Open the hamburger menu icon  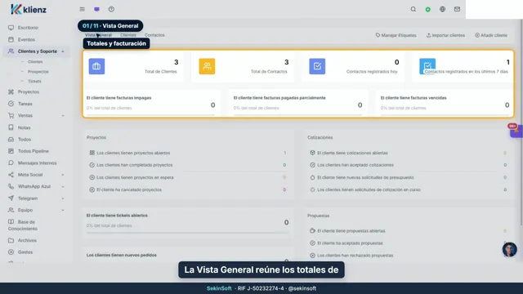(x=82, y=9)
